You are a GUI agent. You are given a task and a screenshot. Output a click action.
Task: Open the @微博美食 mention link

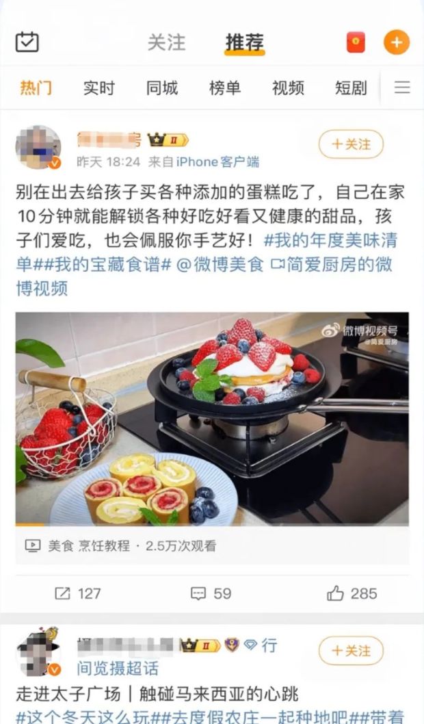pyautogui.click(x=220, y=265)
